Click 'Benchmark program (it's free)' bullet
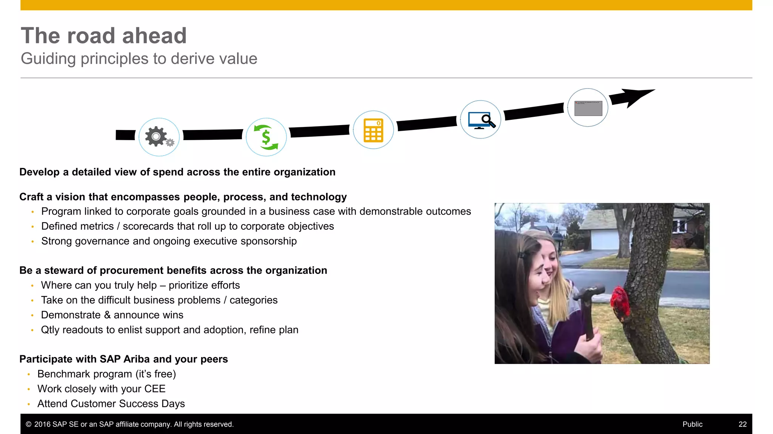Screen dimensions: 773x434 click(x=106, y=374)
